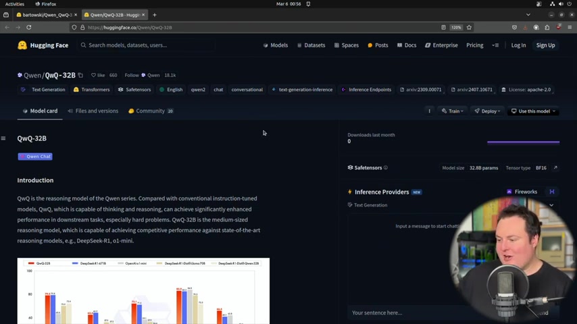The height and width of the screenshot is (324, 577).
Task: Click the Safetensors info icon
Action: point(386,167)
